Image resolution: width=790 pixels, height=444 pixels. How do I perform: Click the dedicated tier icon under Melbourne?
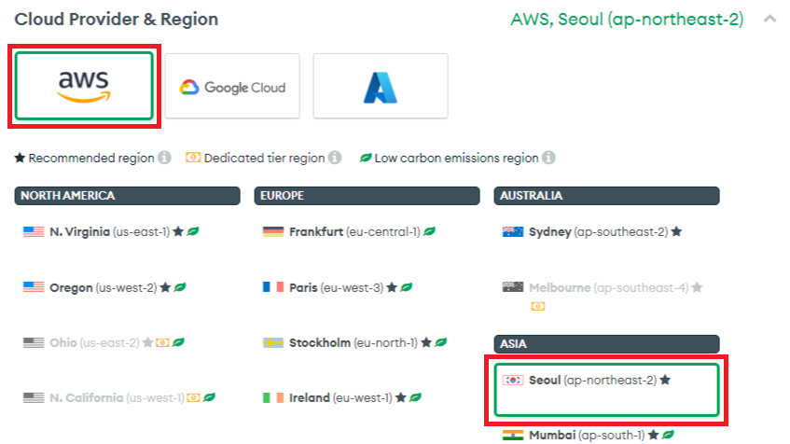[x=537, y=306]
